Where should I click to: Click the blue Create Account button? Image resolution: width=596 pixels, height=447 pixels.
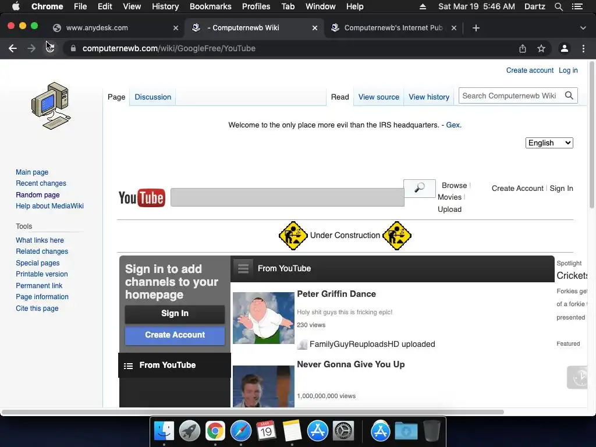coord(175,335)
